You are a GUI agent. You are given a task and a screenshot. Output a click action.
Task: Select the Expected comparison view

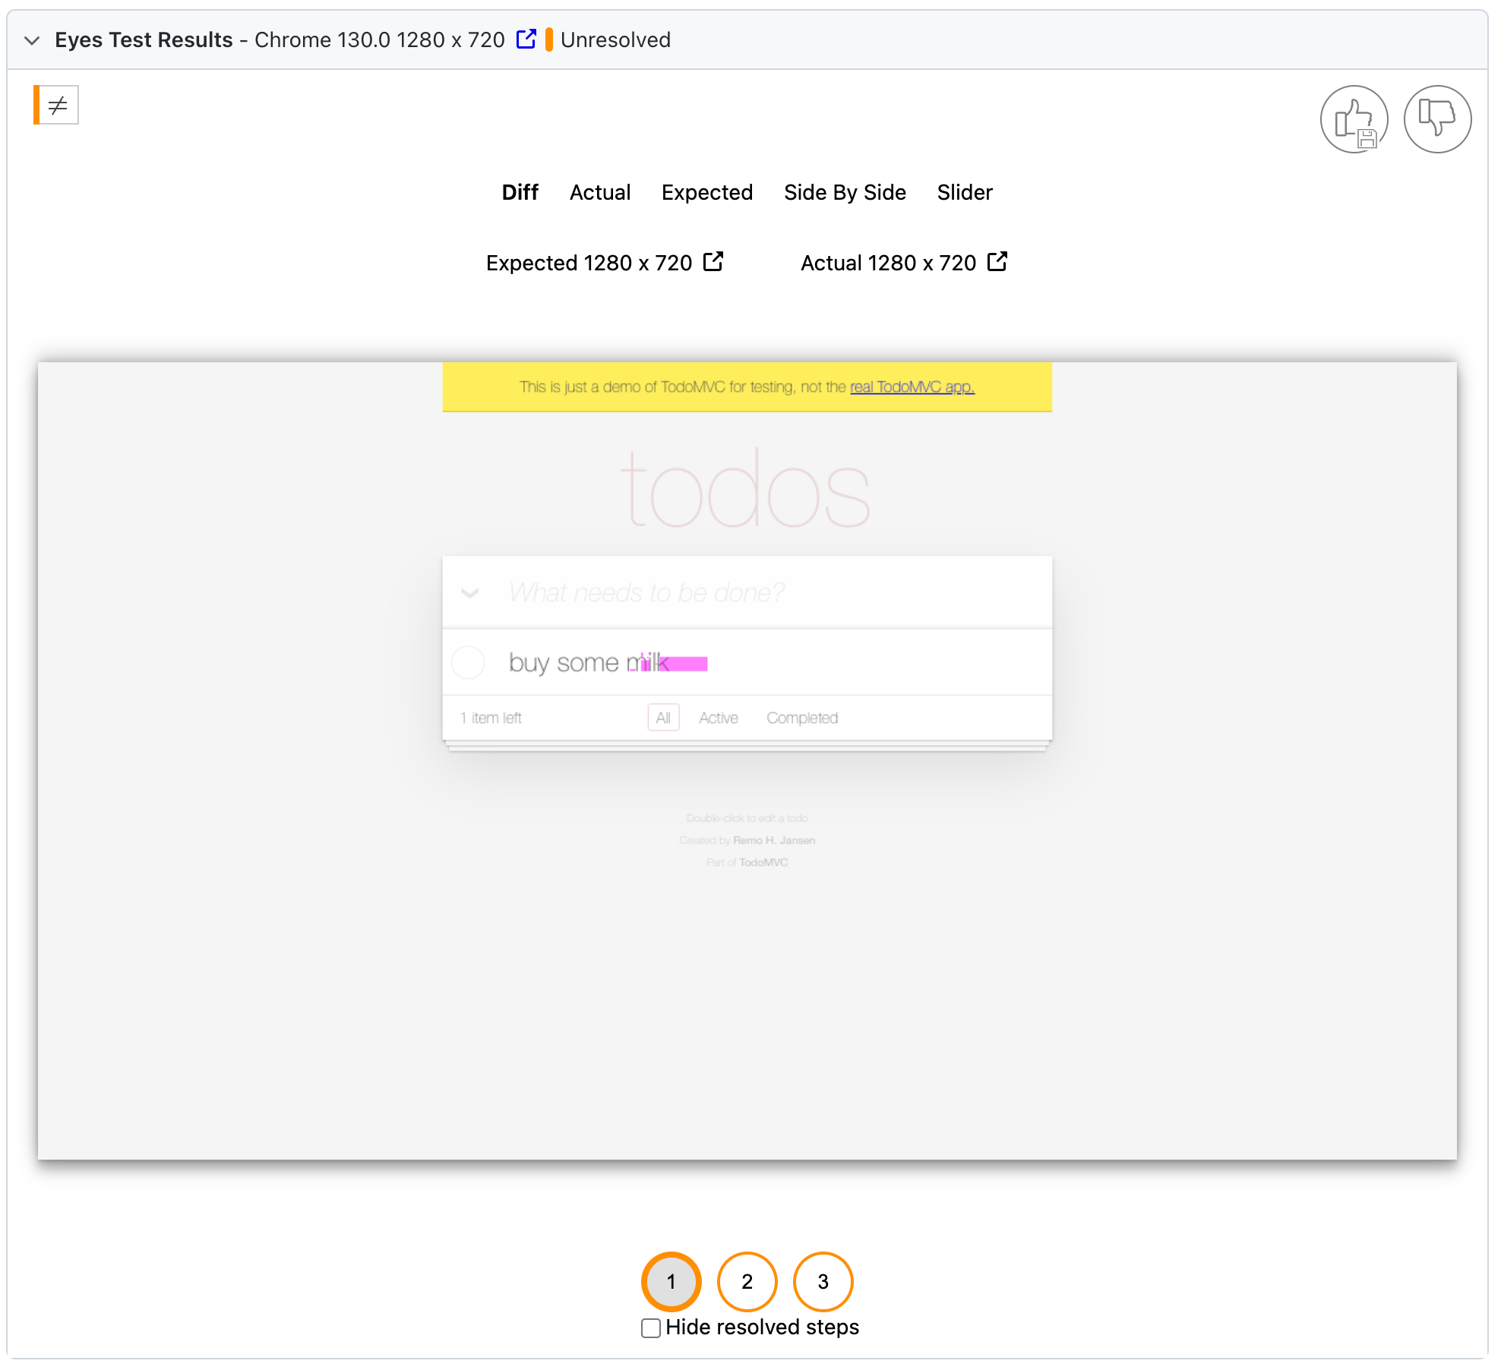tap(707, 192)
